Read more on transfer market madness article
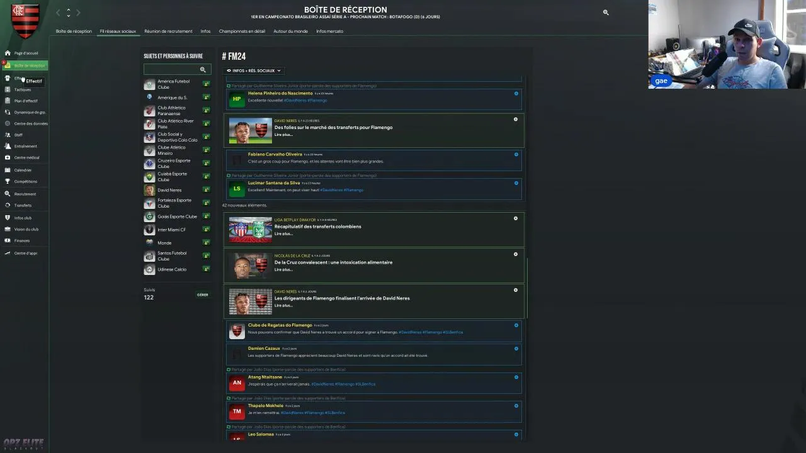The image size is (806, 453). pos(283,135)
